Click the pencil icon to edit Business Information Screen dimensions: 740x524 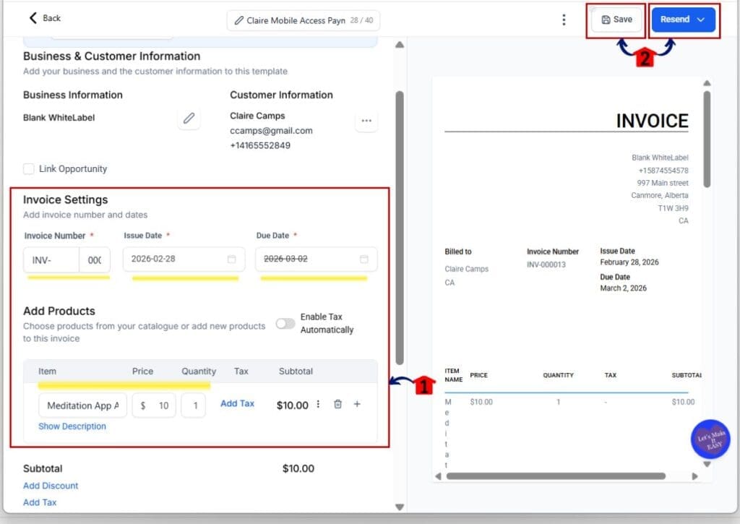(x=189, y=118)
